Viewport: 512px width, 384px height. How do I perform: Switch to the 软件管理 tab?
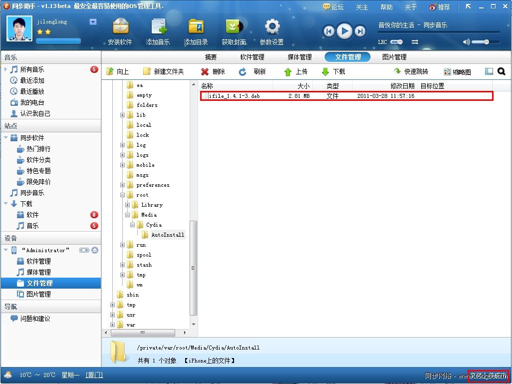[x=252, y=57]
